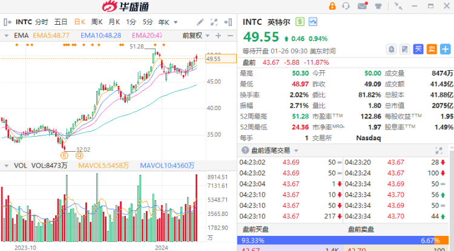Click the Nasdaq exchange value

click(368, 138)
